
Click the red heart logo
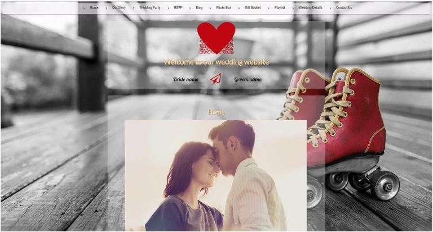216,37
